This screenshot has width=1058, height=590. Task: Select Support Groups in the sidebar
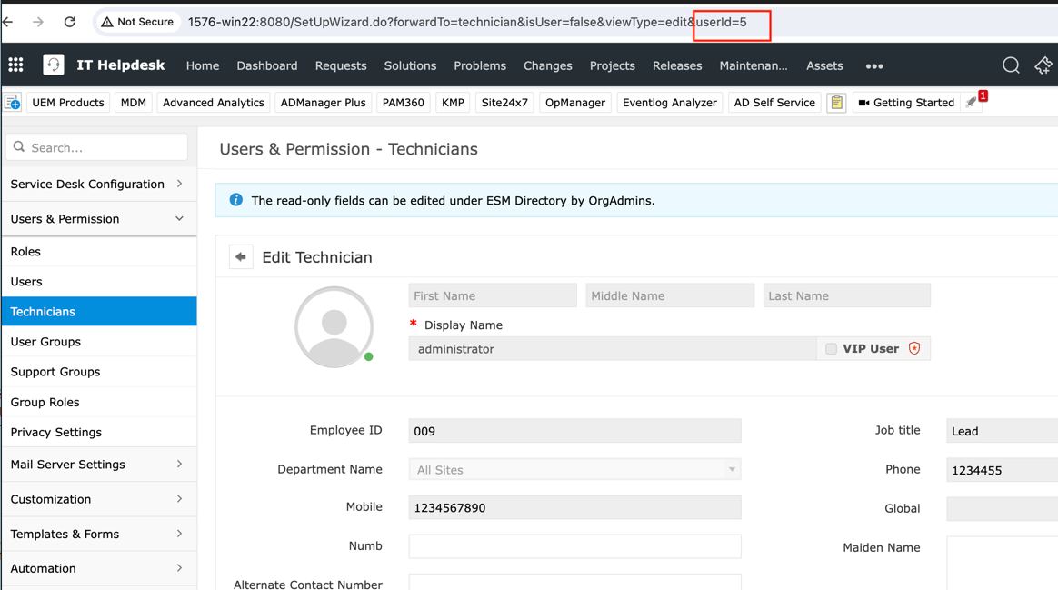point(55,372)
